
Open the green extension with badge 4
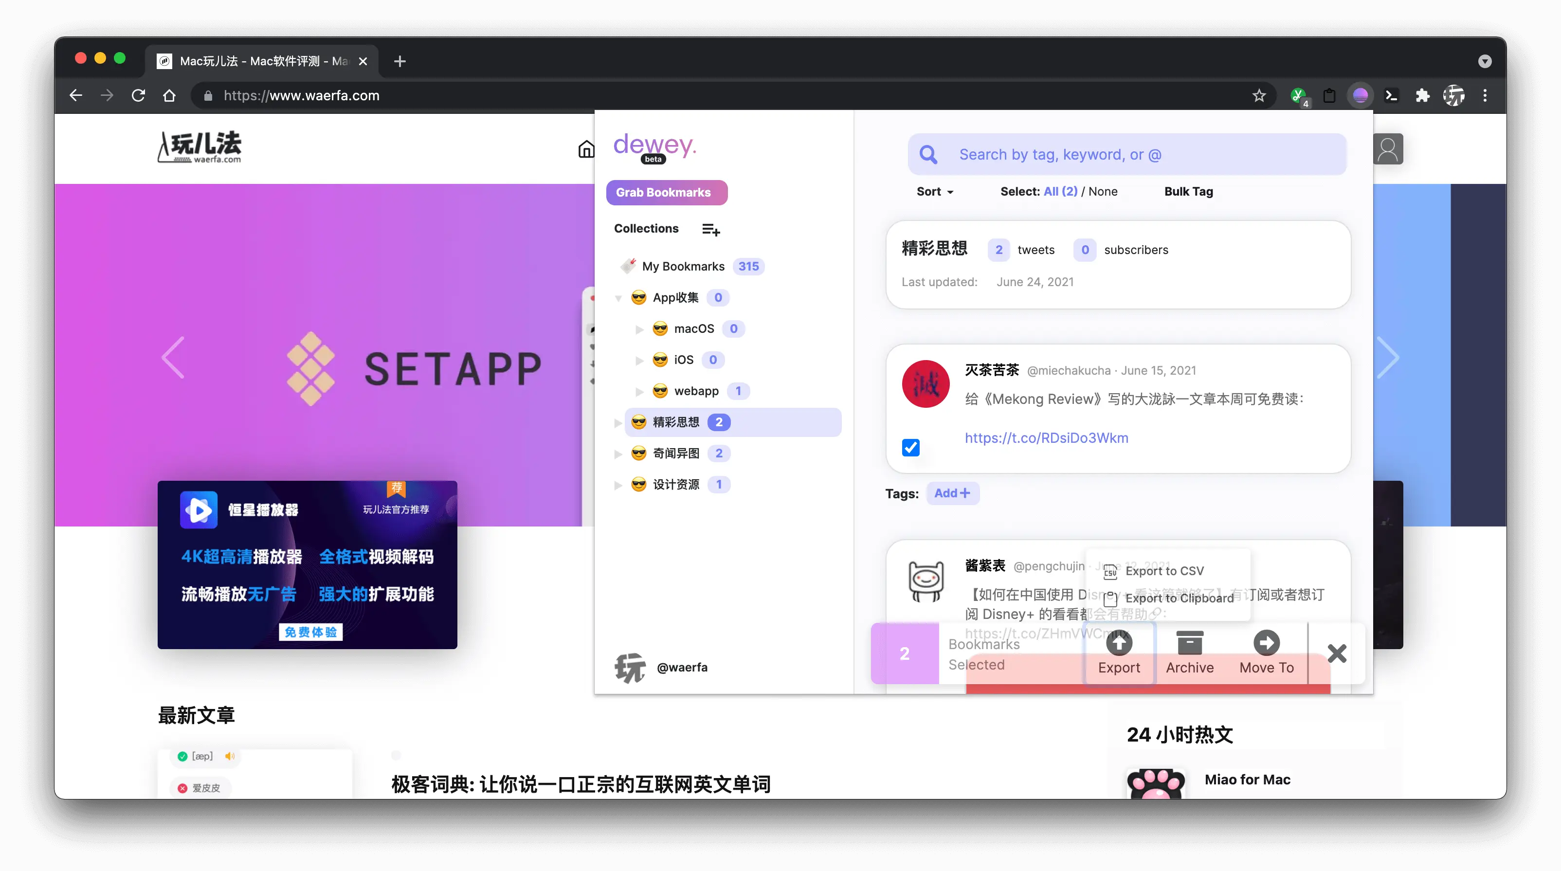[x=1298, y=96]
